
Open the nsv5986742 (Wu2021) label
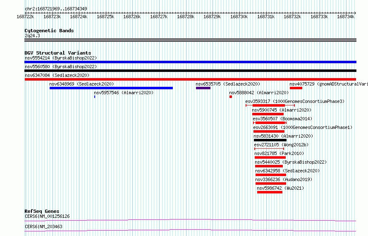coord(280,188)
